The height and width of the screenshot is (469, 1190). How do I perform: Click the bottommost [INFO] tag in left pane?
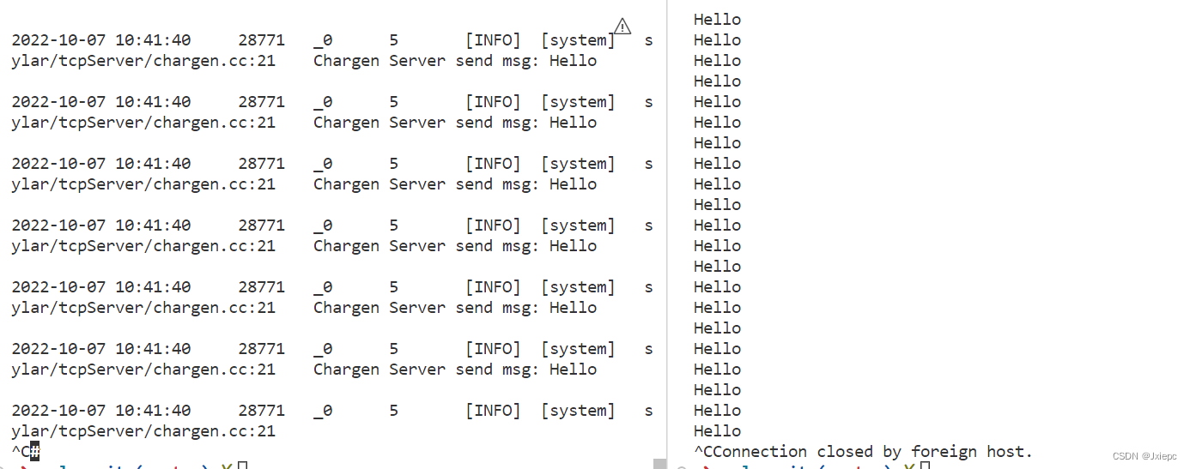pos(493,411)
